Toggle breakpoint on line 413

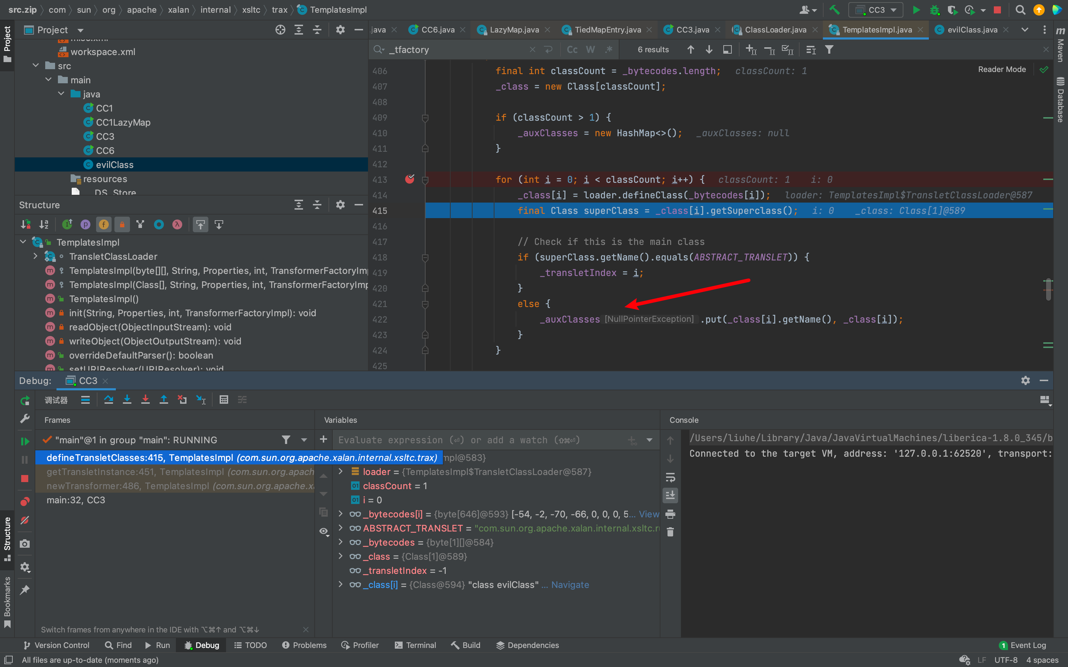[410, 179]
